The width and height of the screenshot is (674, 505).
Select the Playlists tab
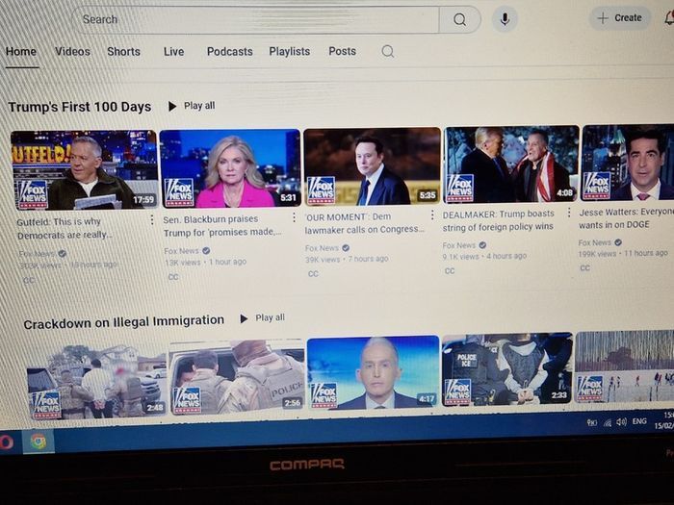pos(290,52)
